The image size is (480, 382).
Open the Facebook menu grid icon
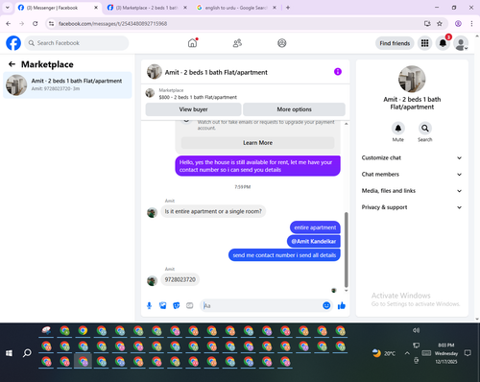[424, 43]
